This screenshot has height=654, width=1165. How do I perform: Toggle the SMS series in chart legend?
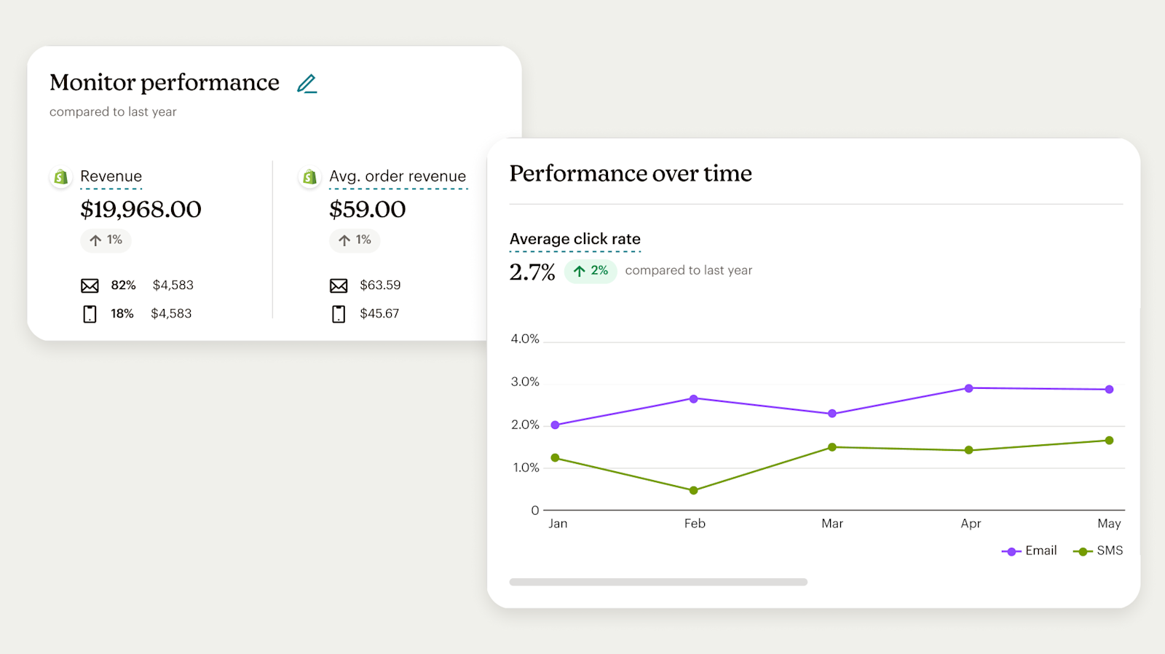click(x=1099, y=551)
